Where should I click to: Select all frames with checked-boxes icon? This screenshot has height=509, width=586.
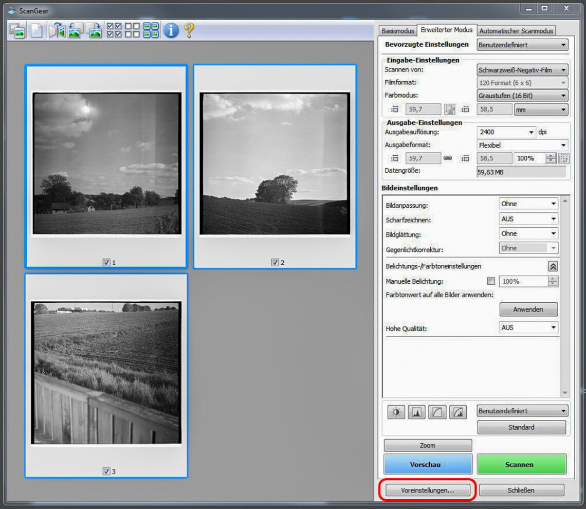114,31
